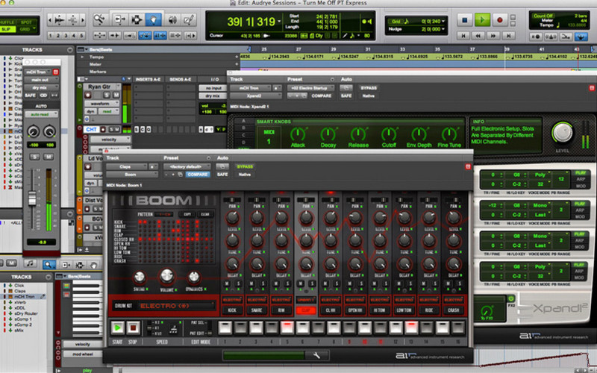Viewport: 597px width, 373px height.
Task: Enable Spot edit mode
Action: click(26, 22)
